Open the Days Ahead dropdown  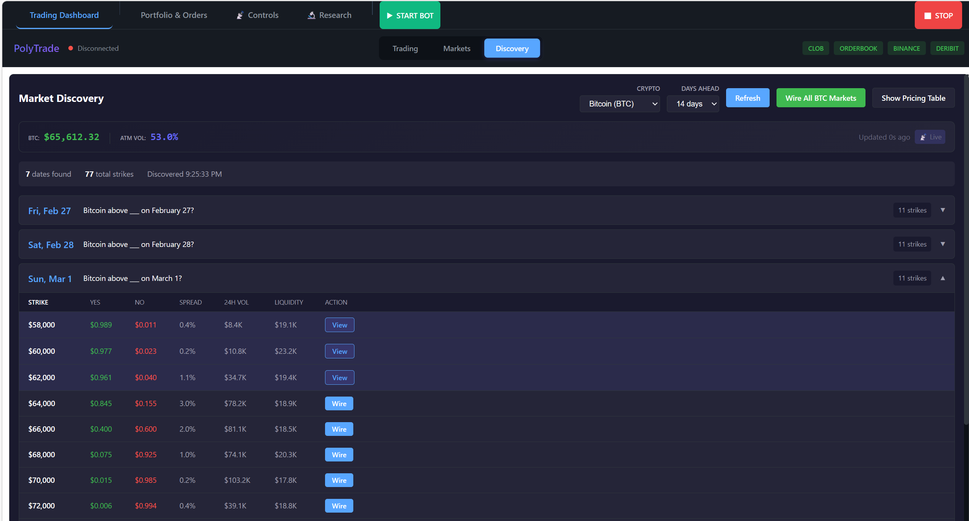pos(693,104)
